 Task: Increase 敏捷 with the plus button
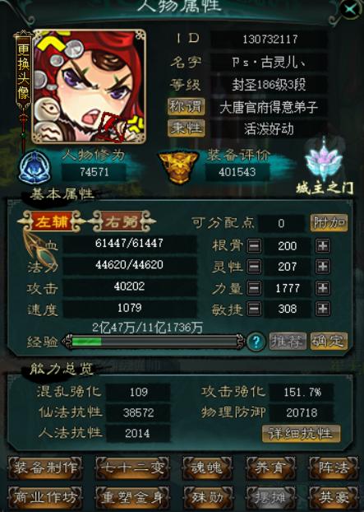point(323,309)
